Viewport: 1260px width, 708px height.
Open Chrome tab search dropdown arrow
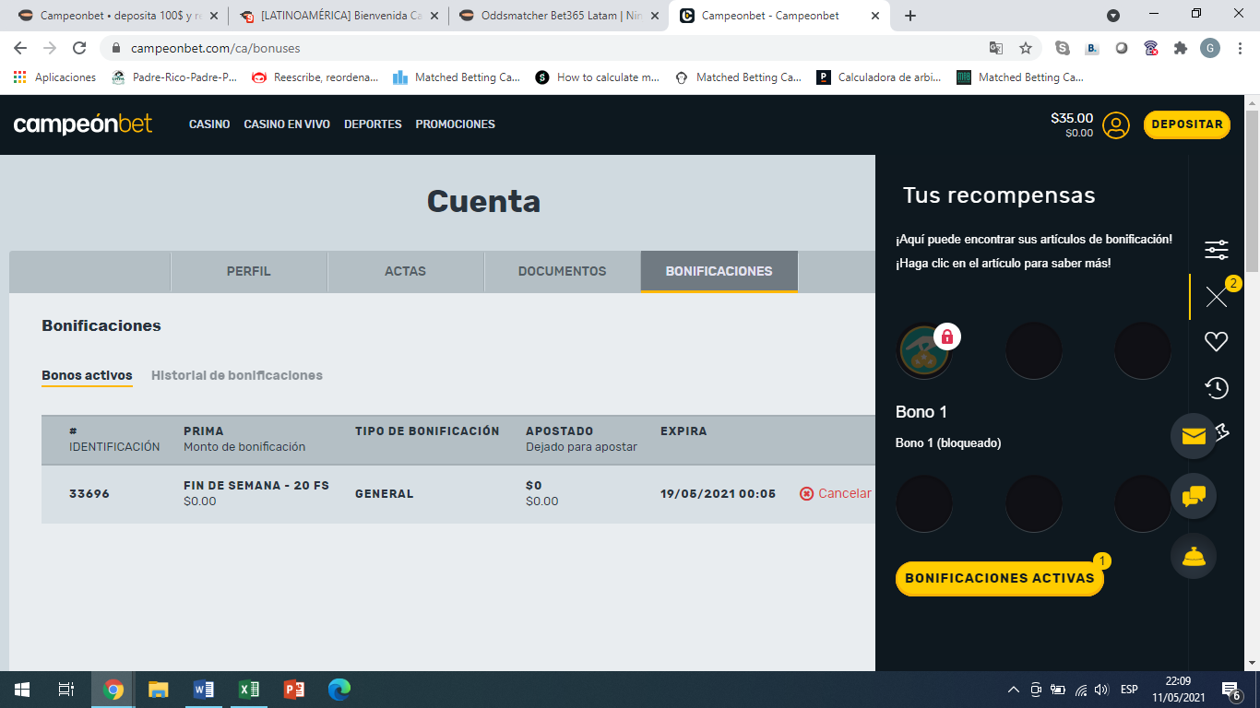pos(1113,15)
